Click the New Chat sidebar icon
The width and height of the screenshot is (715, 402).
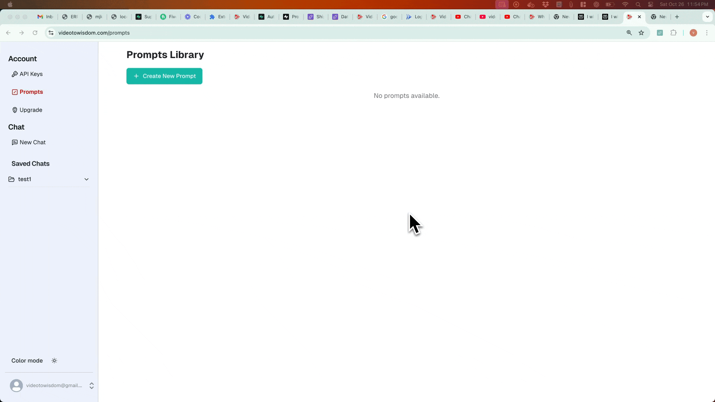click(x=14, y=142)
